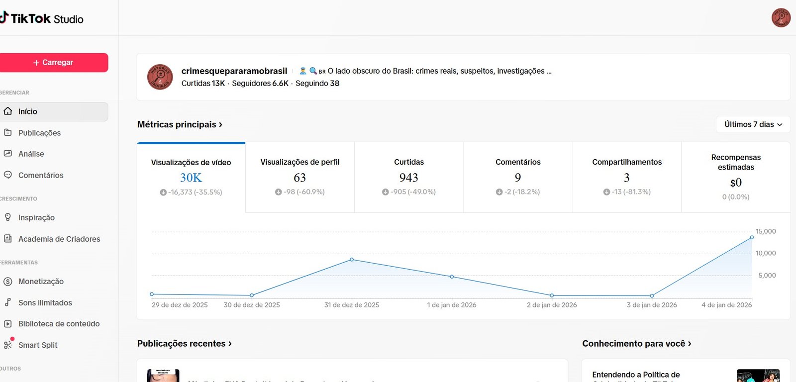The image size is (796, 382).
Task: Expand the Métricas principais section
Action: click(180, 124)
